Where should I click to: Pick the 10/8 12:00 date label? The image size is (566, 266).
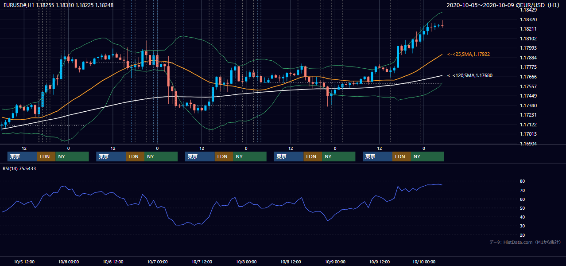tap(291, 262)
